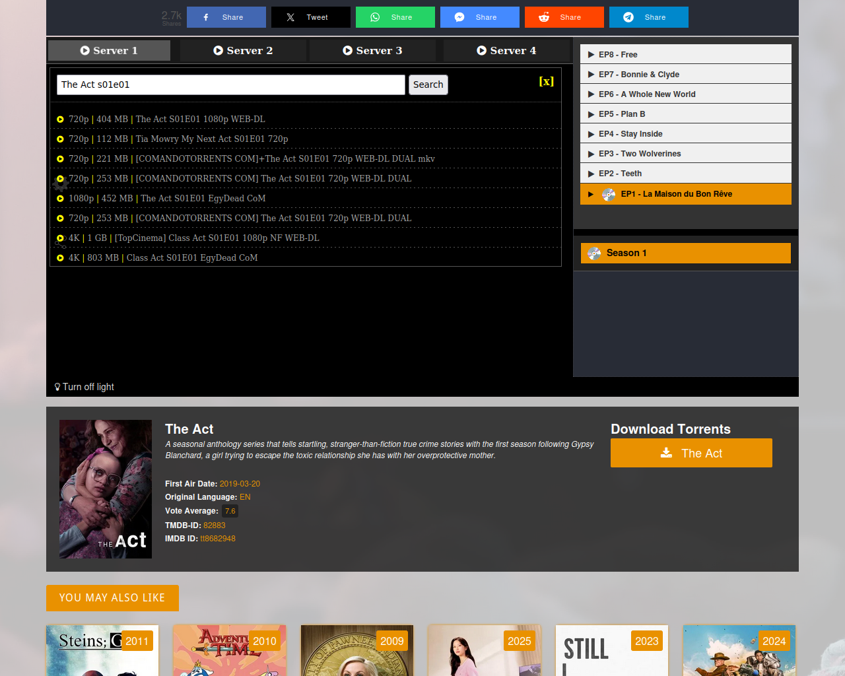Image resolution: width=845 pixels, height=676 pixels.
Task: Switch to Server 1 tab
Action: 109,50
